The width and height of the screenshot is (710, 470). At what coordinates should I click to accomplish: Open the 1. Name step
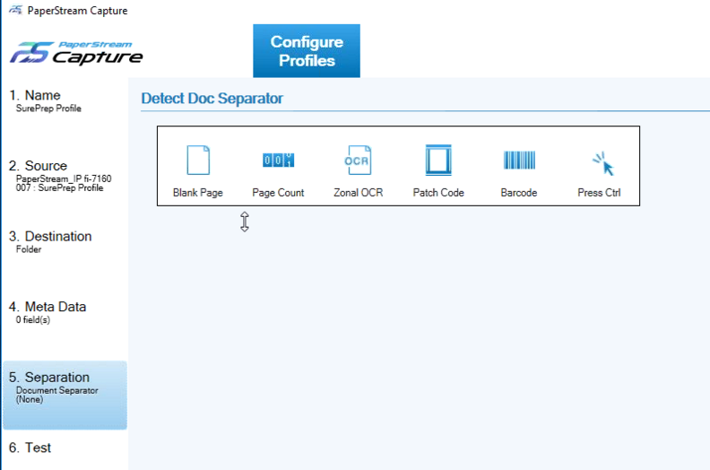36,96
